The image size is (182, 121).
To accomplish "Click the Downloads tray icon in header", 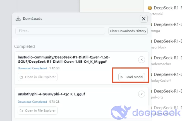I will 18,19.
